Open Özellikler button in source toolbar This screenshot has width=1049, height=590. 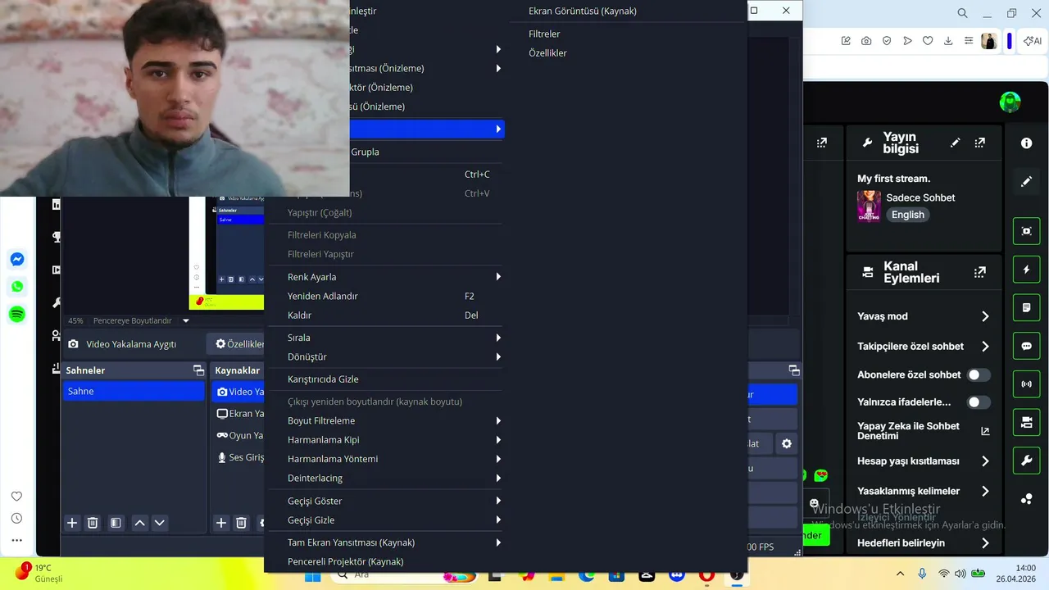click(x=238, y=344)
